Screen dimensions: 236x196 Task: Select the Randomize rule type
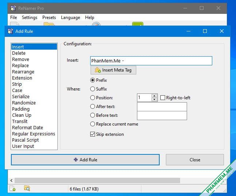(x=34, y=103)
